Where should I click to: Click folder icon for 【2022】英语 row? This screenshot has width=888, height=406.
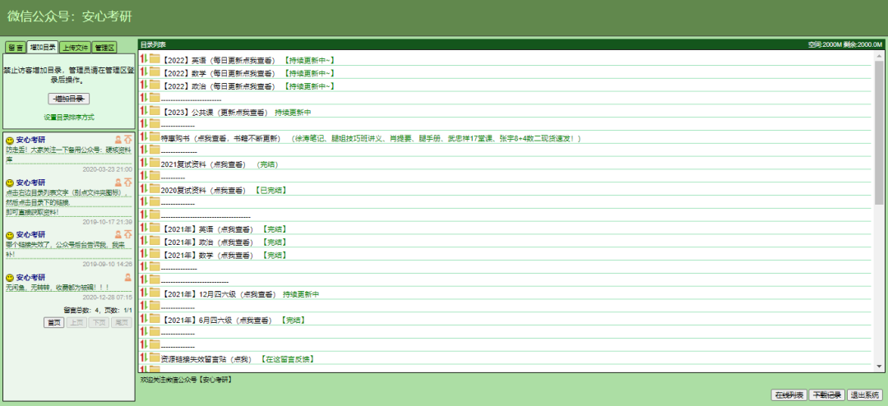tap(155, 59)
